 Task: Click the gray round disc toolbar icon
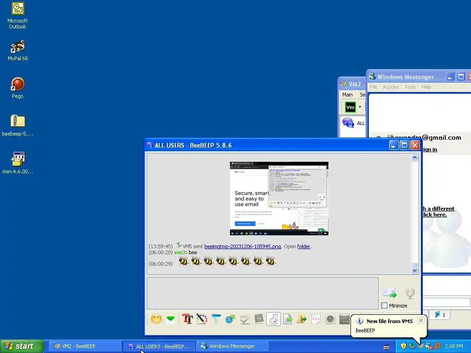pyautogui.click(x=330, y=319)
